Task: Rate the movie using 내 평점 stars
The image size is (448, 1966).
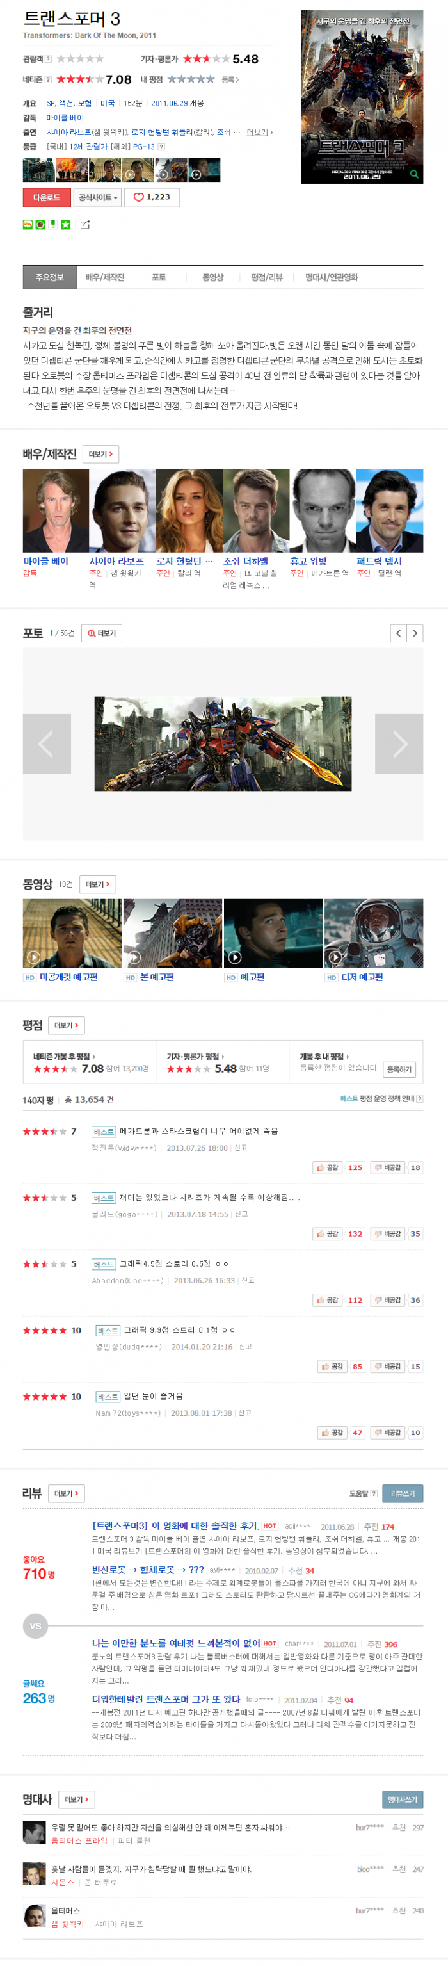Action: (191, 79)
